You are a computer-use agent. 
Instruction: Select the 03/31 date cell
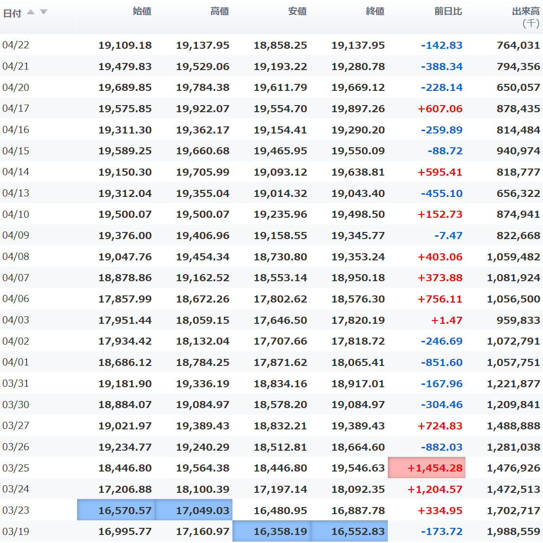16,383
